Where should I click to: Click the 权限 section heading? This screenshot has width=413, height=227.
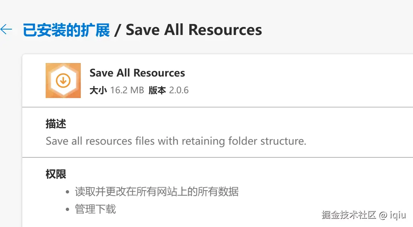(56, 174)
